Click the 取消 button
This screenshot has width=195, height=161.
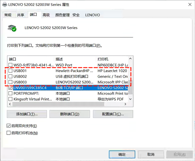(x=151, y=155)
